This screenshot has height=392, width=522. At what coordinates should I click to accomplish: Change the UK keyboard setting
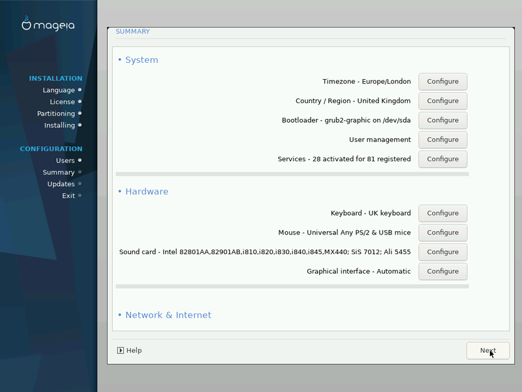click(442, 213)
